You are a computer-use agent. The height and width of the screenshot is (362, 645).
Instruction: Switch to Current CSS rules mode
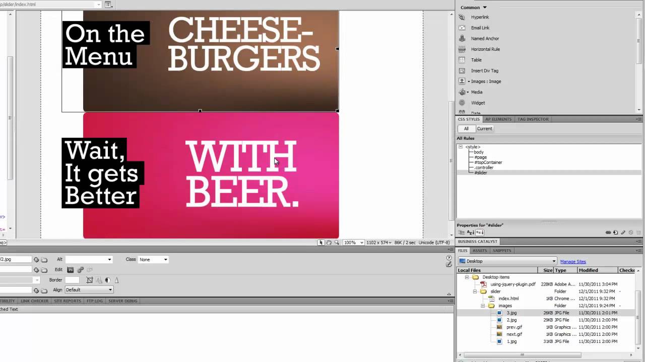(x=484, y=129)
